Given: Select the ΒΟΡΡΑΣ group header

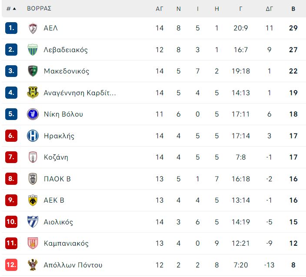Looking at the screenshot, I should pos(39,9).
